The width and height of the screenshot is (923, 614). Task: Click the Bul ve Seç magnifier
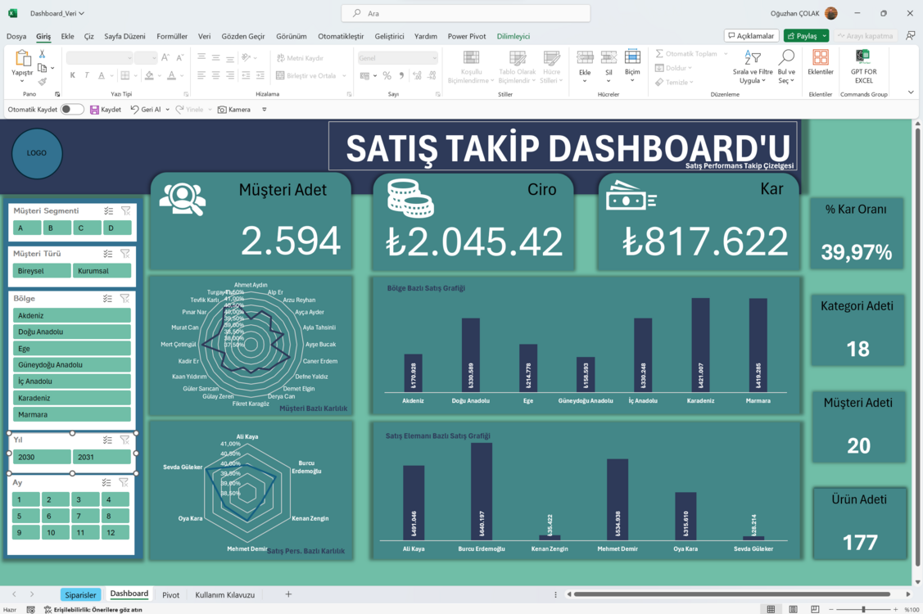click(x=786, y=57)
